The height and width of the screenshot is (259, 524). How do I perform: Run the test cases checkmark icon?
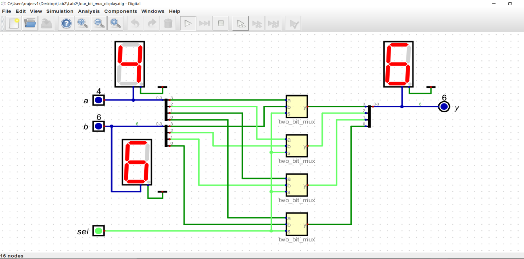click(293, 23)
